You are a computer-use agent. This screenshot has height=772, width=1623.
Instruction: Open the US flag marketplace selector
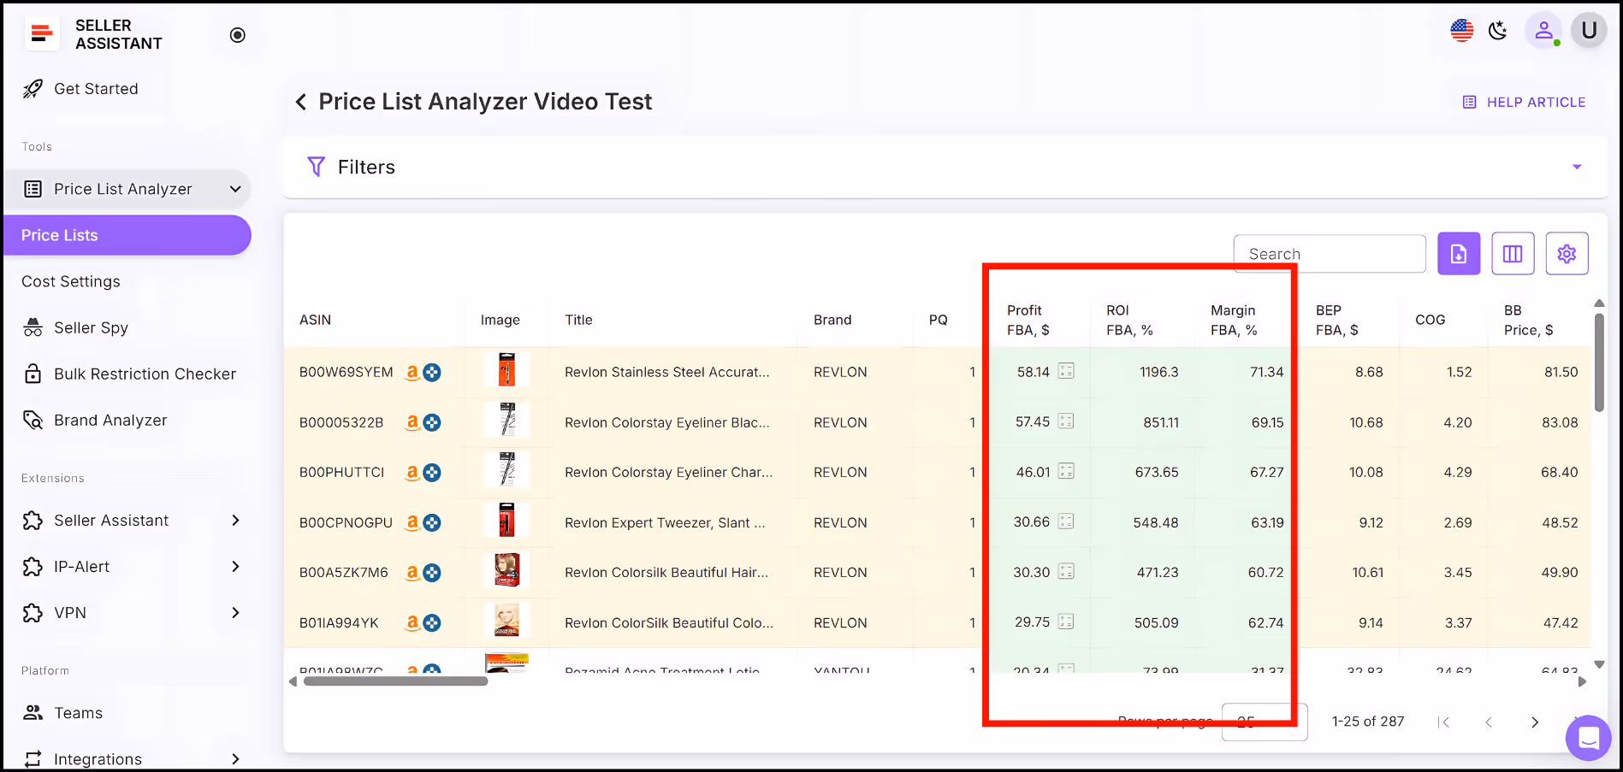tap(1461, 31)
